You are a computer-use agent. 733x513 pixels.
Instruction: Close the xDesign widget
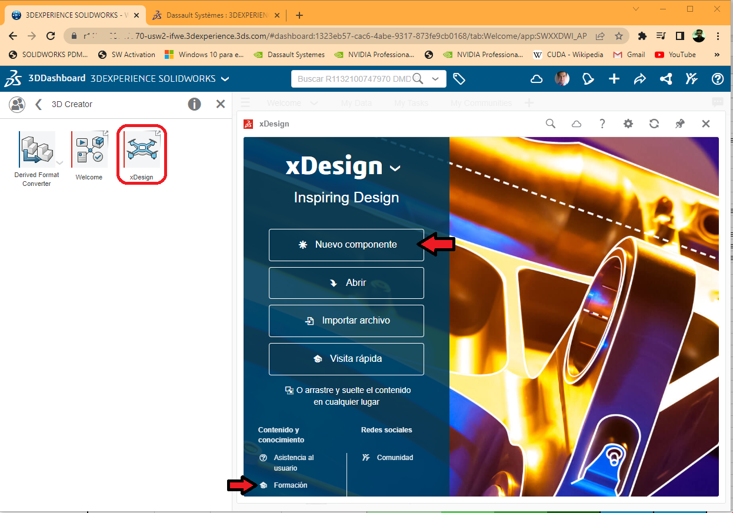pos(706,124)
